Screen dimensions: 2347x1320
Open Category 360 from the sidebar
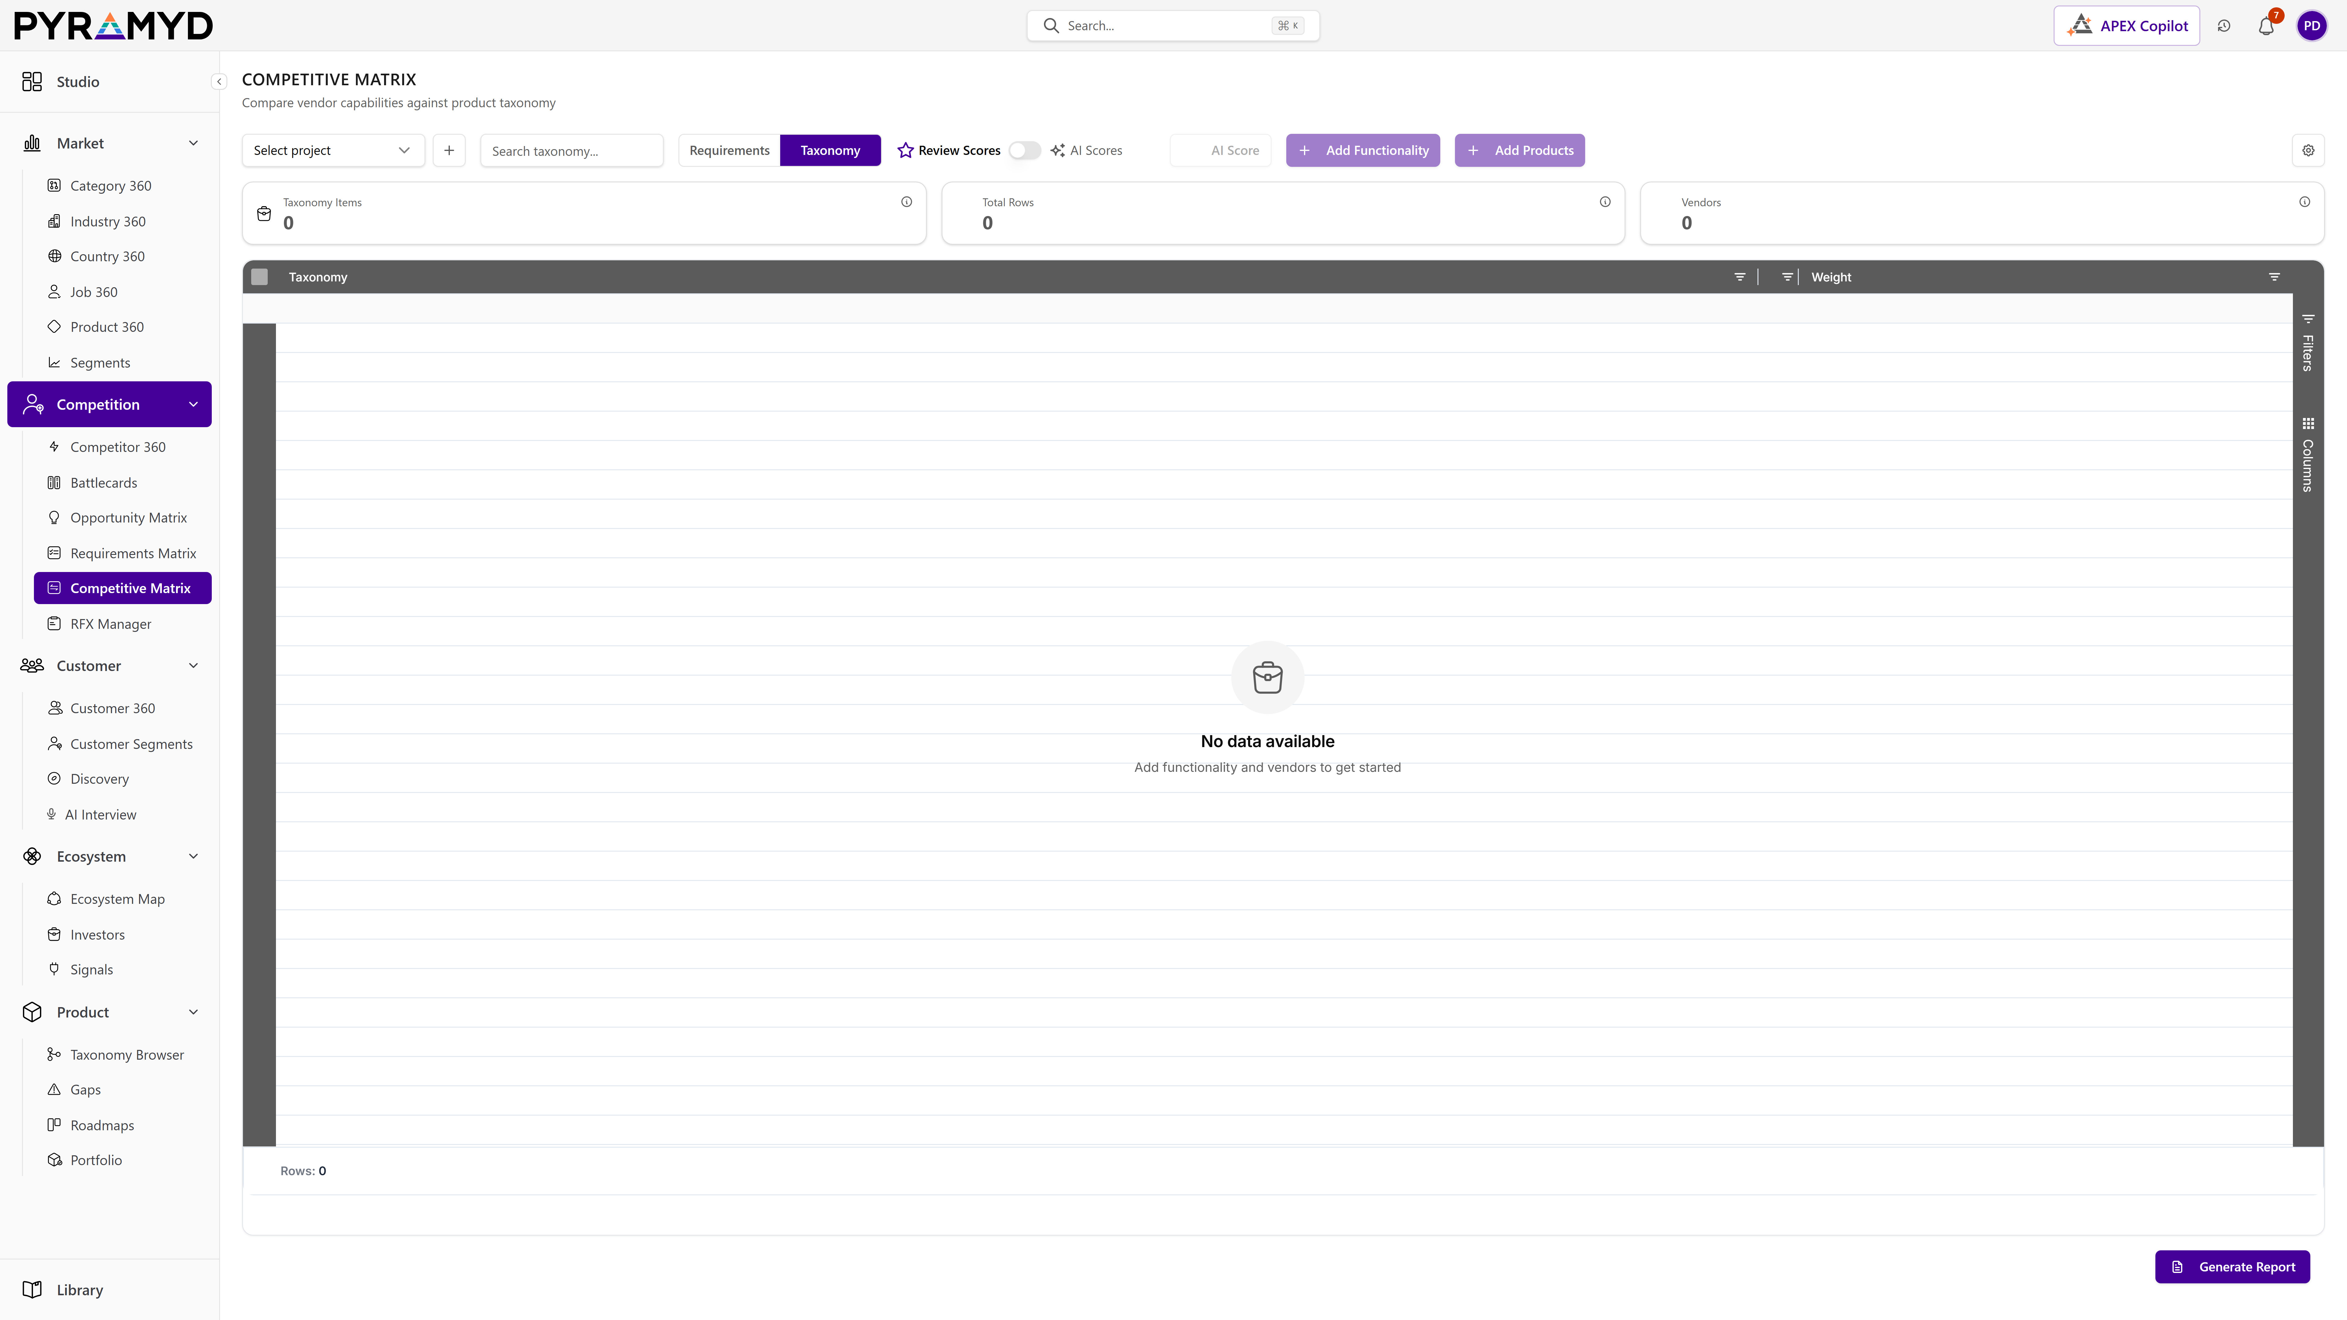click(111, 186)
